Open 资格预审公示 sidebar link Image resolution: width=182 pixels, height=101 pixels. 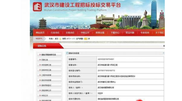click(49, 90)
